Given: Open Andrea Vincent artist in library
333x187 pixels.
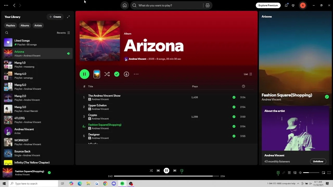Looking at the screenshot, I should (x=38, y=131).
